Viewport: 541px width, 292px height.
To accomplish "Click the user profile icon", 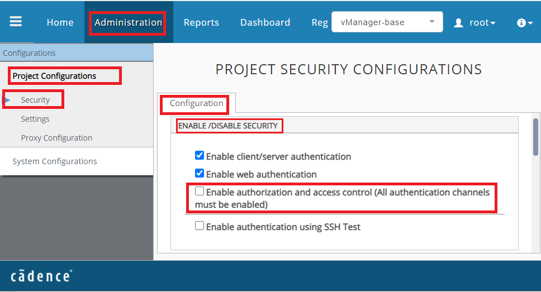I will (459, 23).
